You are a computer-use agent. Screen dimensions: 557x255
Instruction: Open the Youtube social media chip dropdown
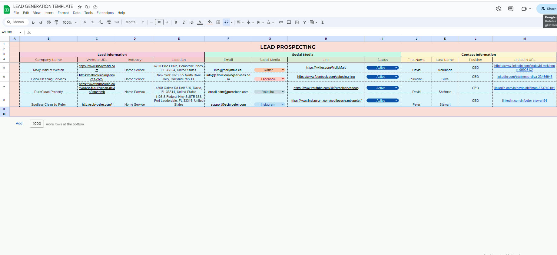(x=283, y=92)
